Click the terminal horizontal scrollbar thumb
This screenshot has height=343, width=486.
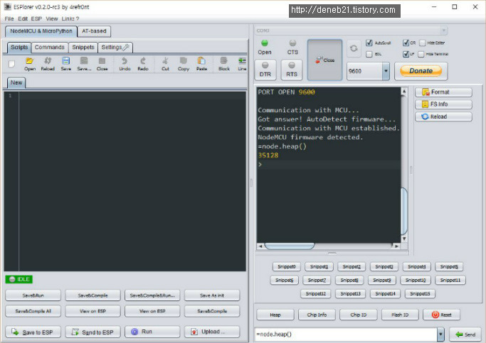[290, 246]
